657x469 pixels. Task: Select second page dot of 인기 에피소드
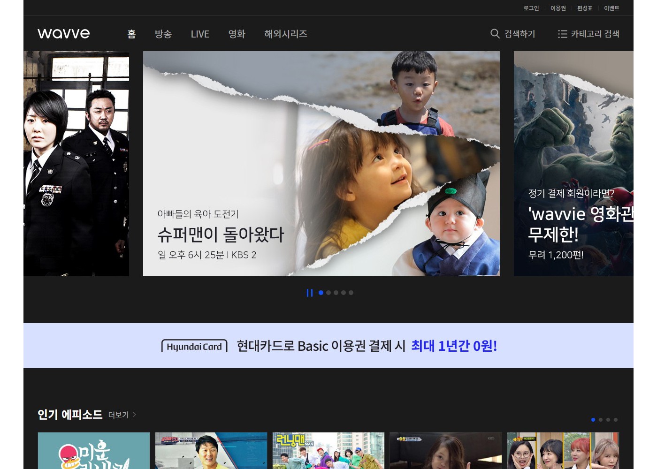[601, 420]
